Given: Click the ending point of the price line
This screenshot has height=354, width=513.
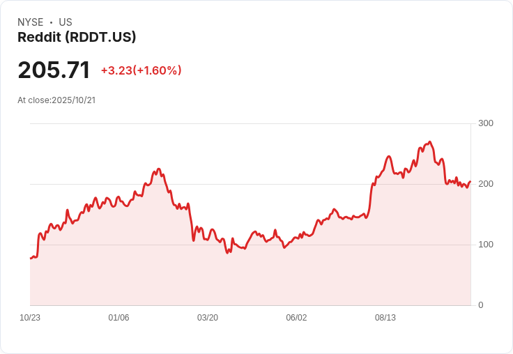Looking at the screenshot, I should click(x=470, y=182).
